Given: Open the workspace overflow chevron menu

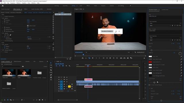Looking at the screenshot, I should pos(130,6).
